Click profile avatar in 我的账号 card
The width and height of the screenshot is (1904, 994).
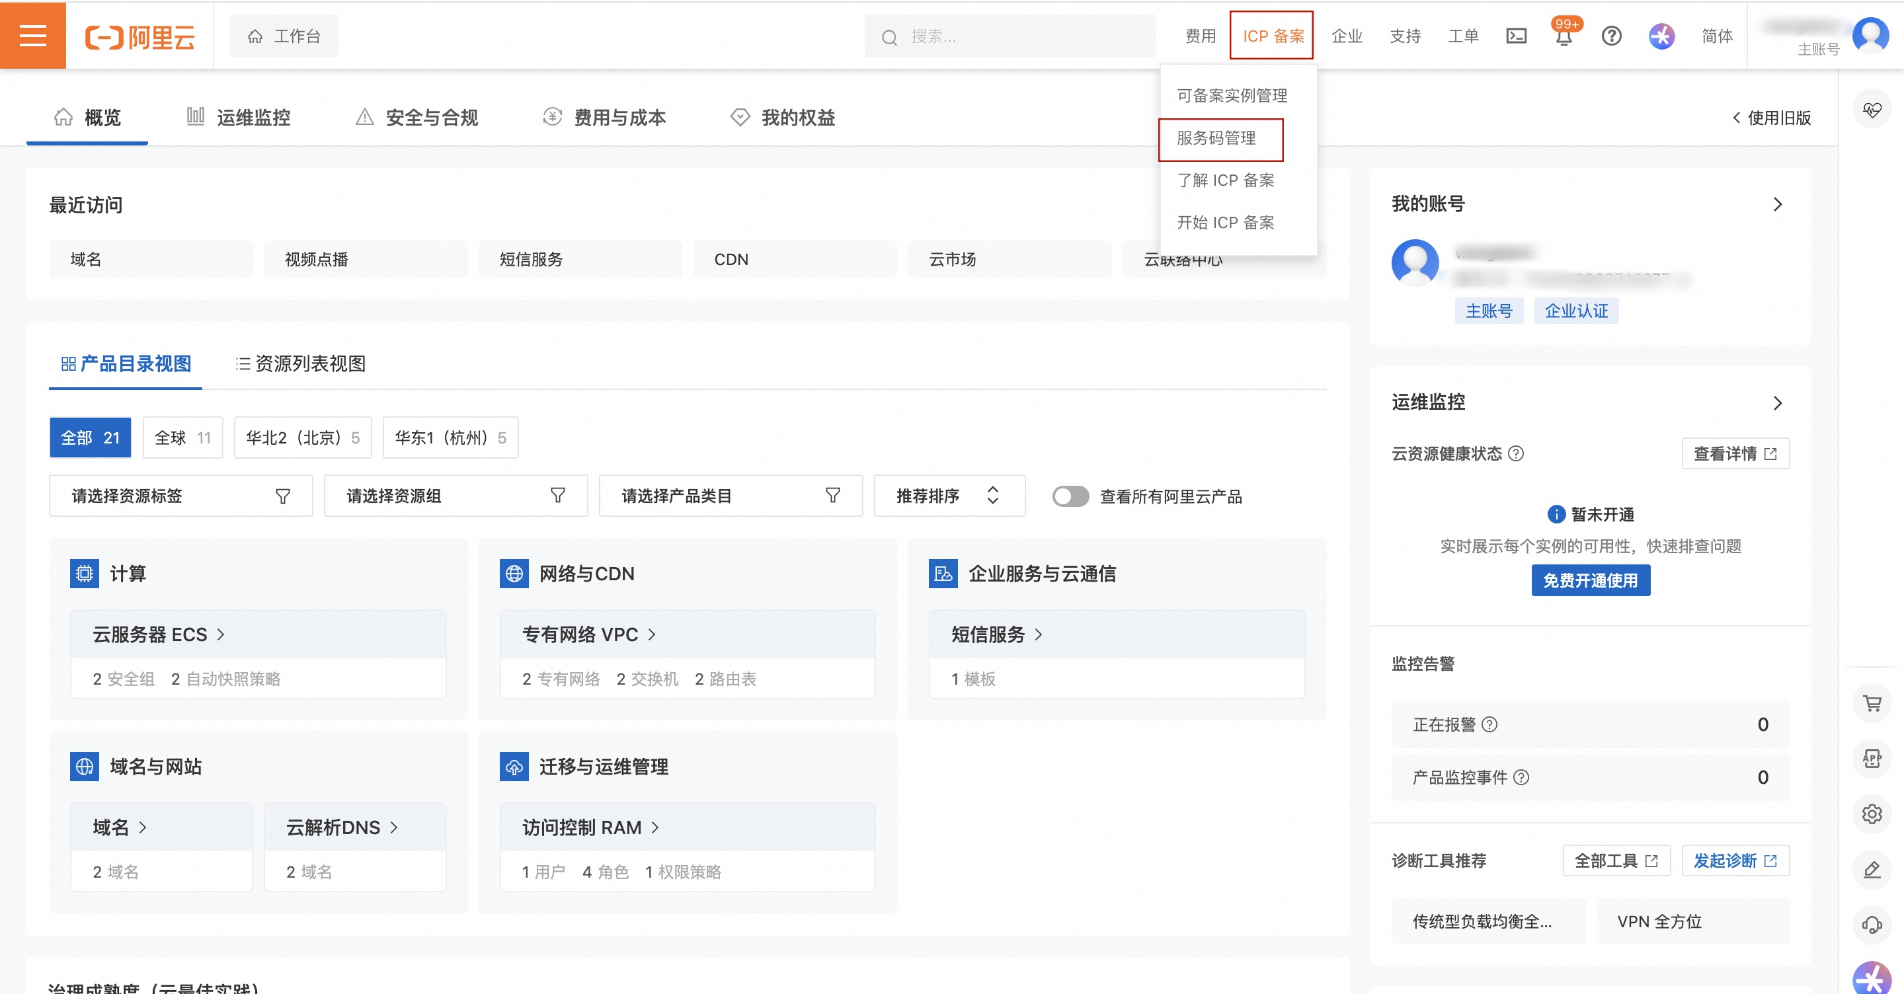1415,262
